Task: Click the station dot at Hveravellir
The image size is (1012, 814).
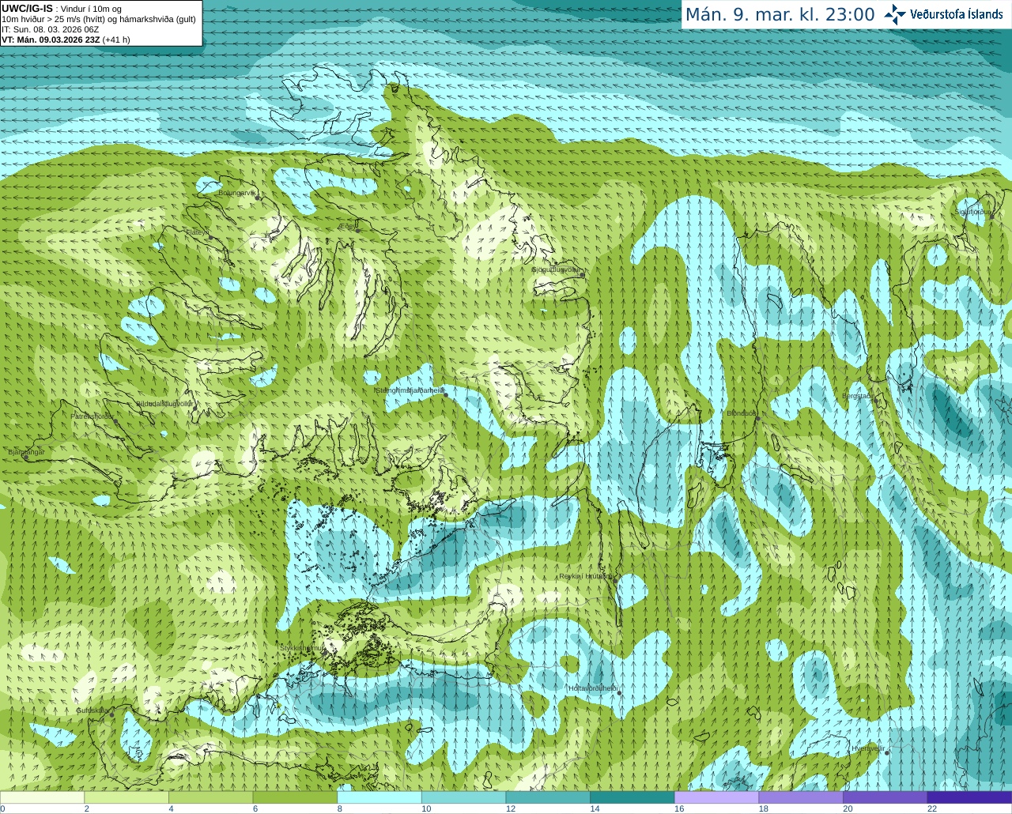Action: coord(887,752)
